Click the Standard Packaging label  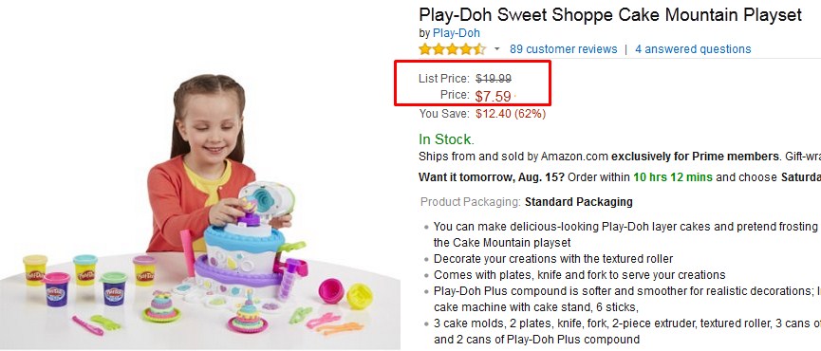coord(579,202)
